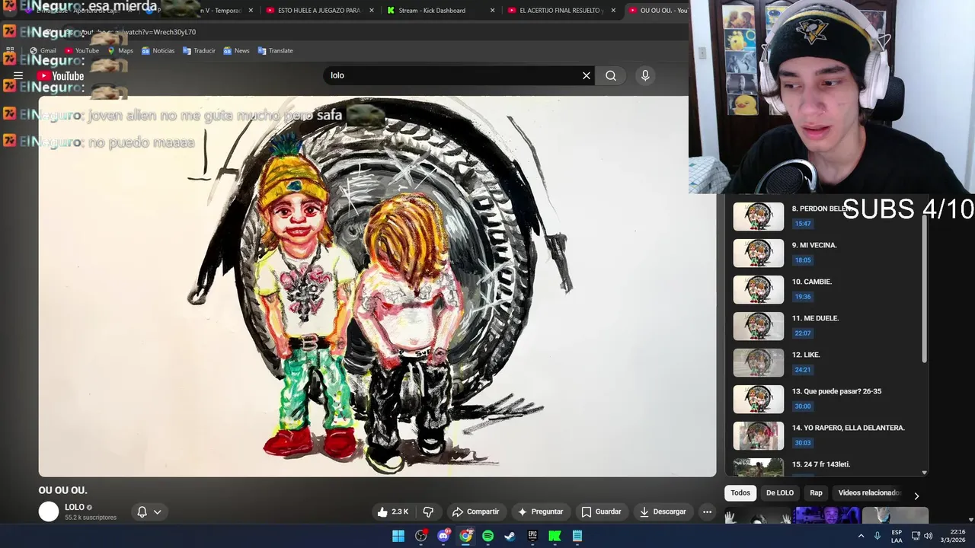Switch to ESP LAA keyboard language menu

coord(897,536)
